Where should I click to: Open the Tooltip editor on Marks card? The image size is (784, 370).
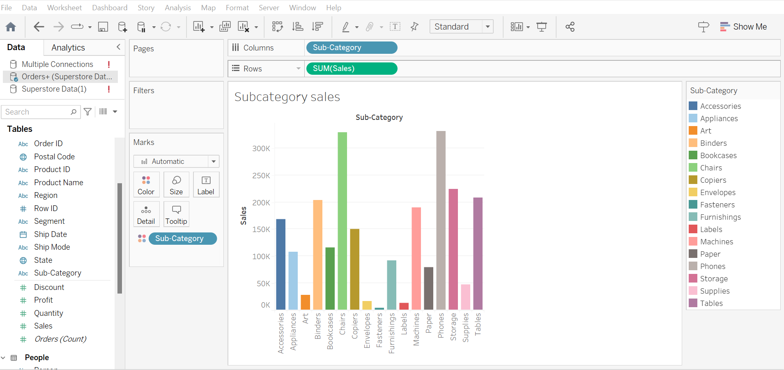(x=176, y=214)
